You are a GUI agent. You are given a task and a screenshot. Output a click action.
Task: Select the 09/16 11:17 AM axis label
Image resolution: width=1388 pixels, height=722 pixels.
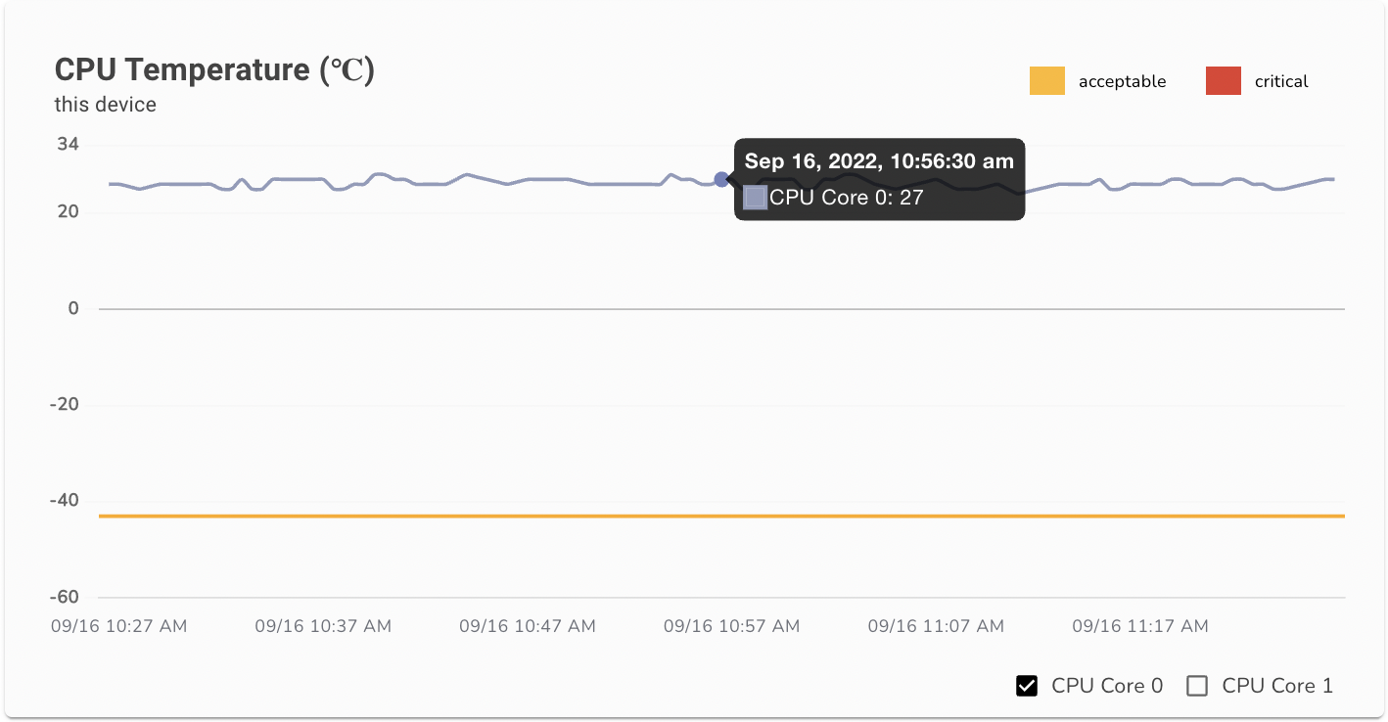click(x=1140, y=626)
